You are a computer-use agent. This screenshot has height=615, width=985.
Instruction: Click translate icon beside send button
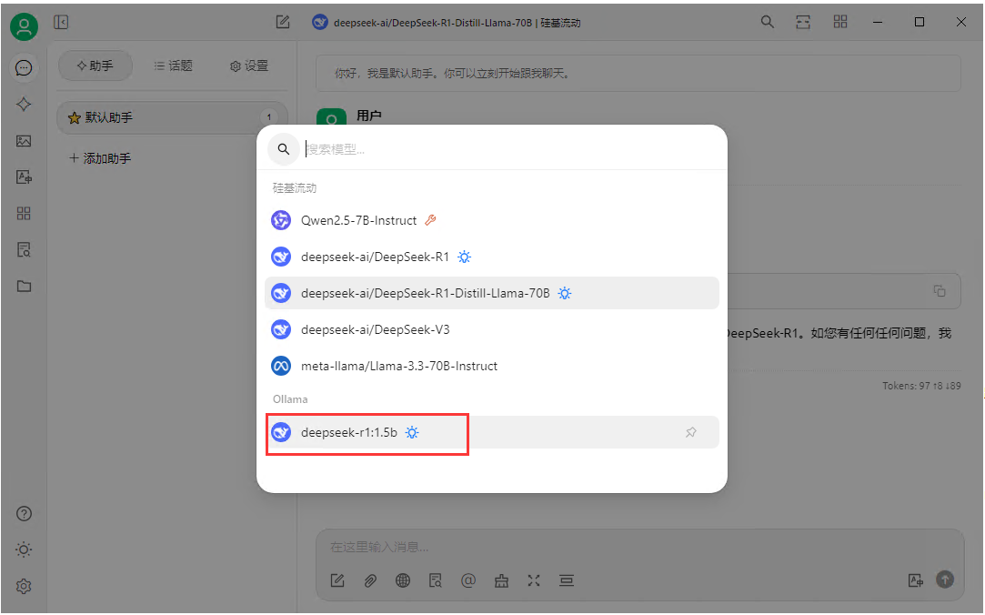[x=915, y=580]
